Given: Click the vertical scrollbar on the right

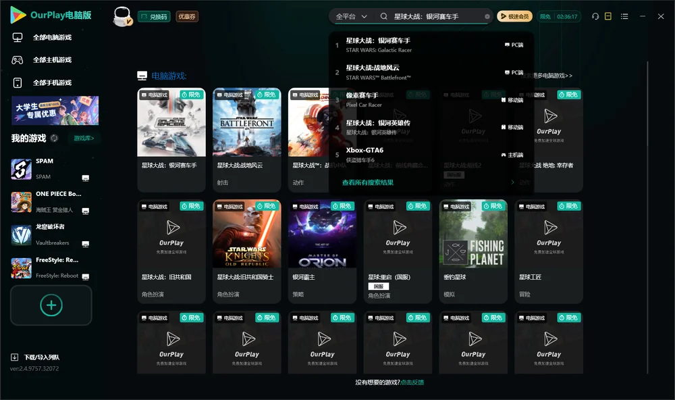Looking at the screenshot, I should tap(647, 218).
